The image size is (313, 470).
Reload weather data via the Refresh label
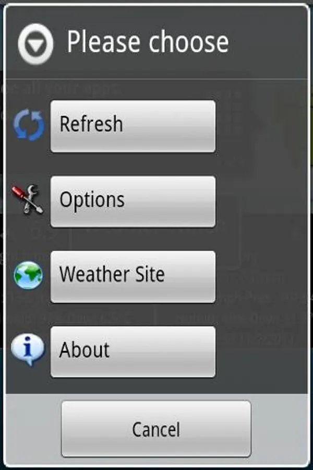[91, 124]
